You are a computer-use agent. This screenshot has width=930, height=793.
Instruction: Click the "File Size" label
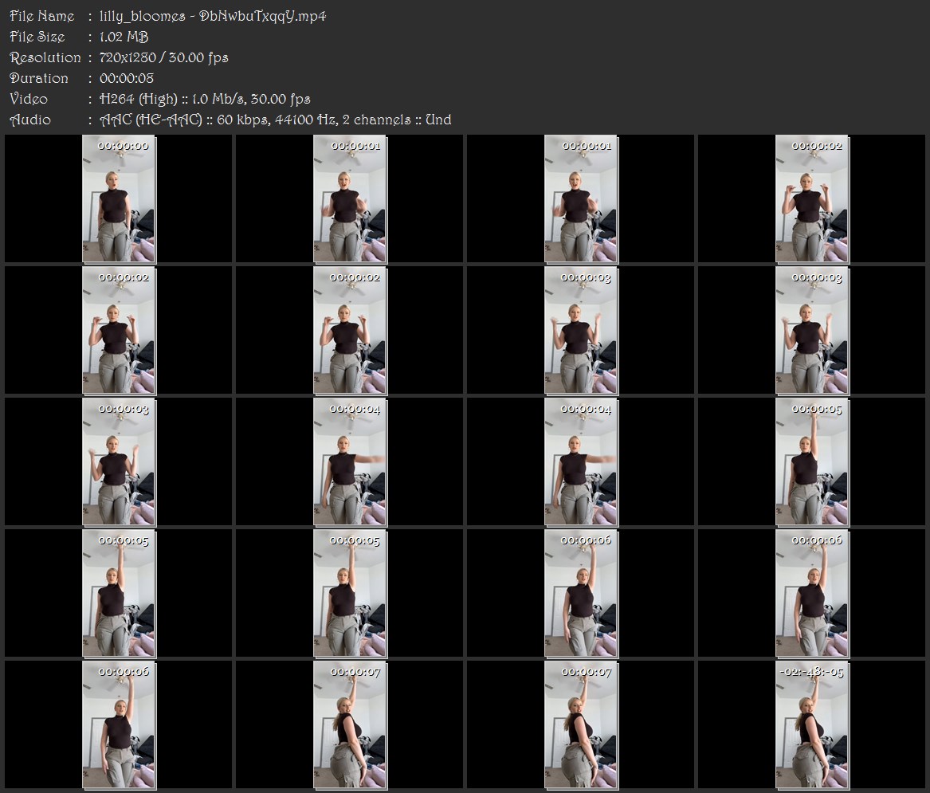[37, 37]
